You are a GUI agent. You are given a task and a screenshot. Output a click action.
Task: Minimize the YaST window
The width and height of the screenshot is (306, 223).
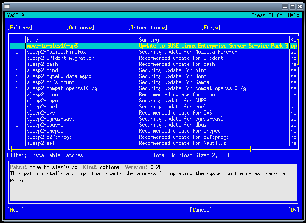point(285,7)
